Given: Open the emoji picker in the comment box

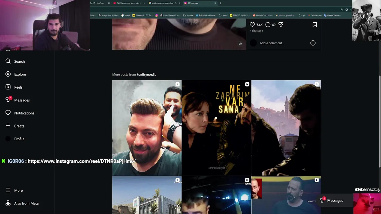Looking at the screenshot, I should (x=313, y=43).
